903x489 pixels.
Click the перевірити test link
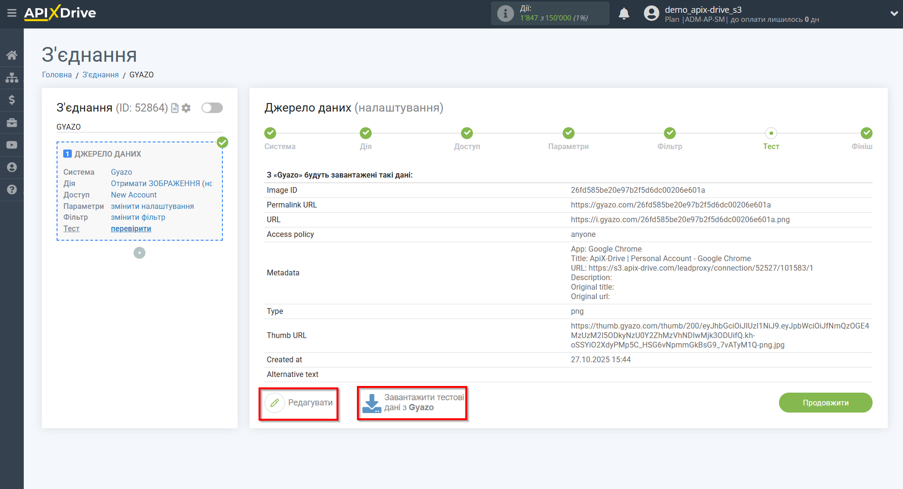131,229
